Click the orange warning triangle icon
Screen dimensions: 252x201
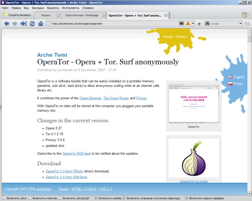click(188, 24)
